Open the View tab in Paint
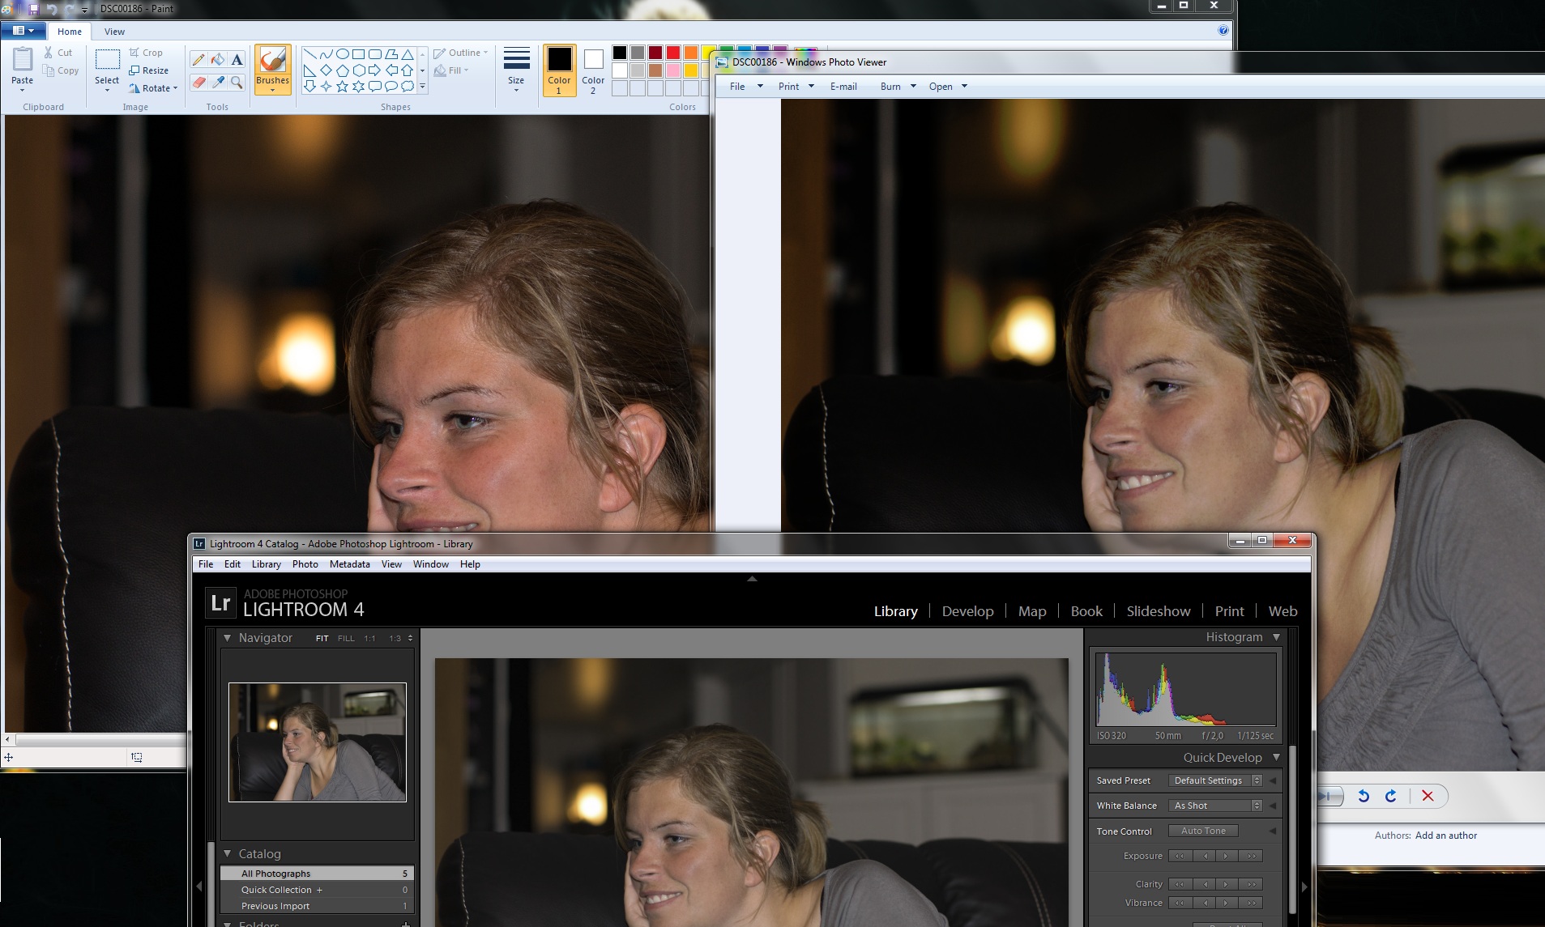The image size is (1545, 927). [x=114, y=32]
